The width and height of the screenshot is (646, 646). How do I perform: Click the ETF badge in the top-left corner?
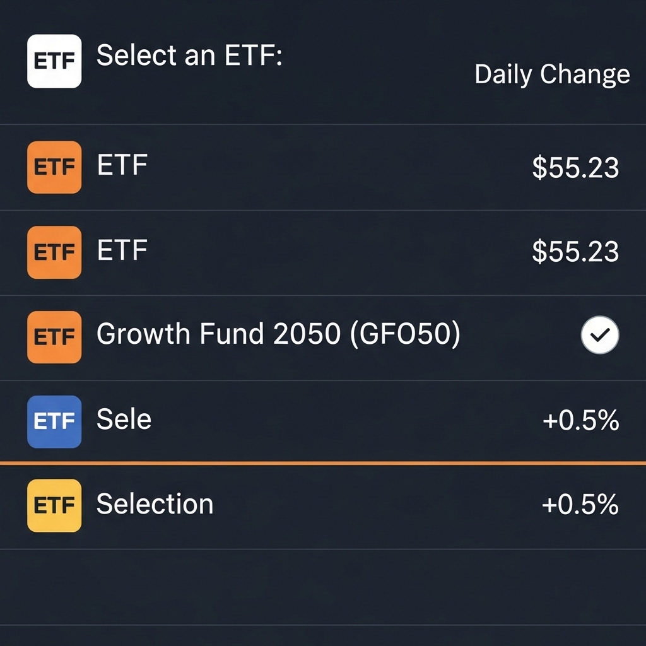coord(54,61)
